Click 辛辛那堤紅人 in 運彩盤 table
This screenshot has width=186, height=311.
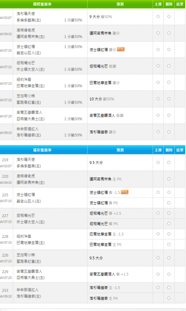click(28, 290)
